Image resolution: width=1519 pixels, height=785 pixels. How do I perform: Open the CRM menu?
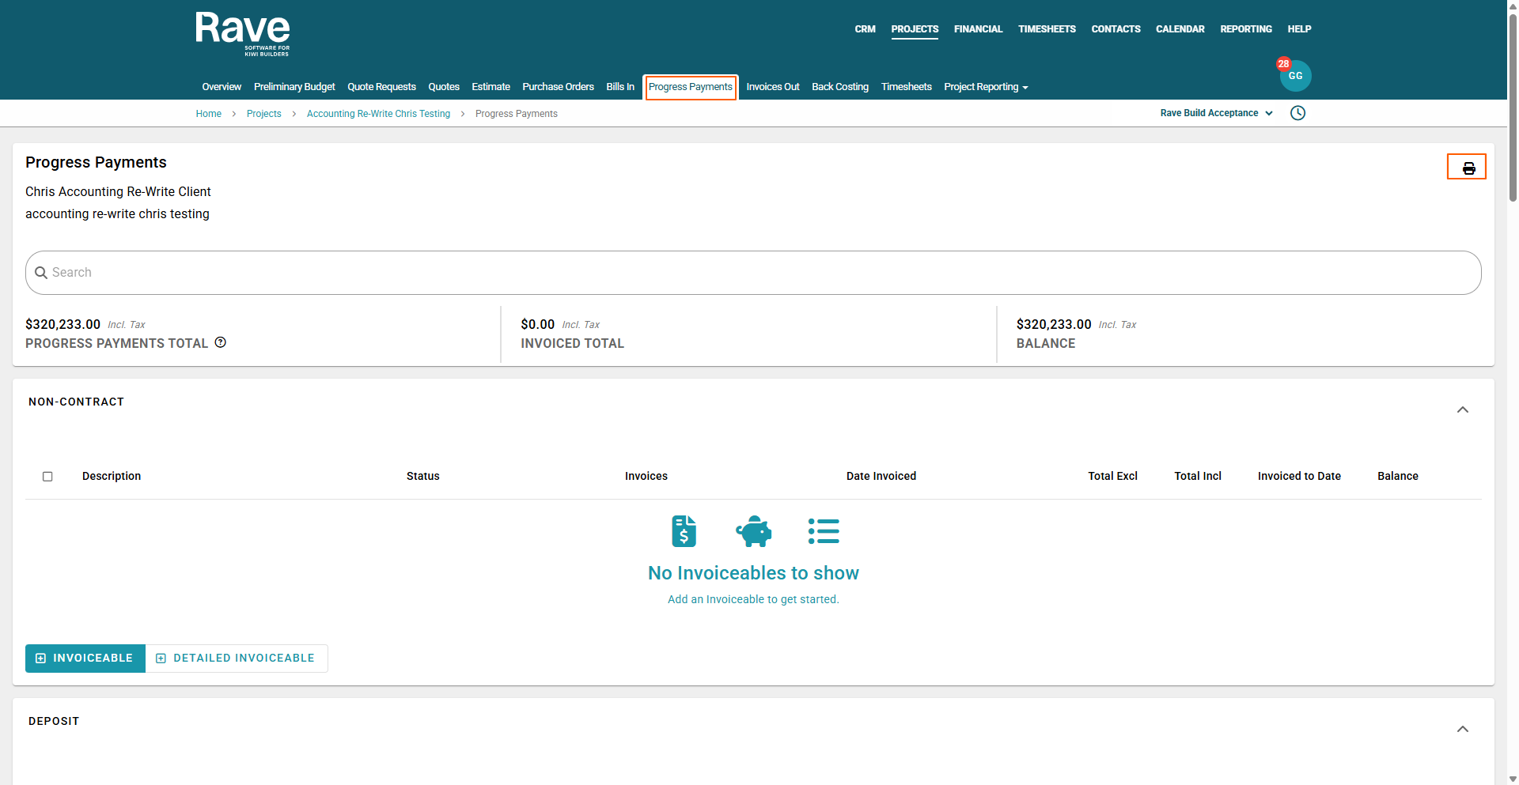coord(865,29)
